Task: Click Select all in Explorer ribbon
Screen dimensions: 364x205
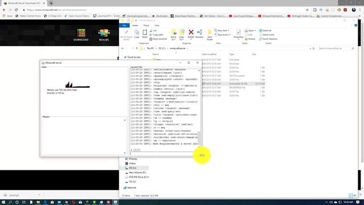Action: pos(265,30)
